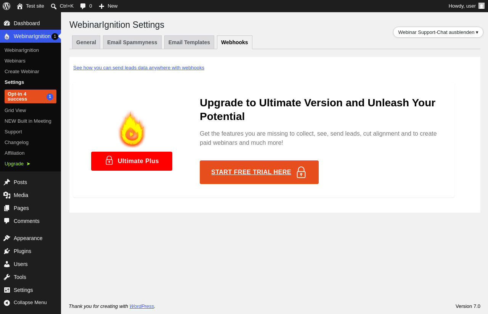Open the bold Settings submenu item

click(x=14, y=82)
